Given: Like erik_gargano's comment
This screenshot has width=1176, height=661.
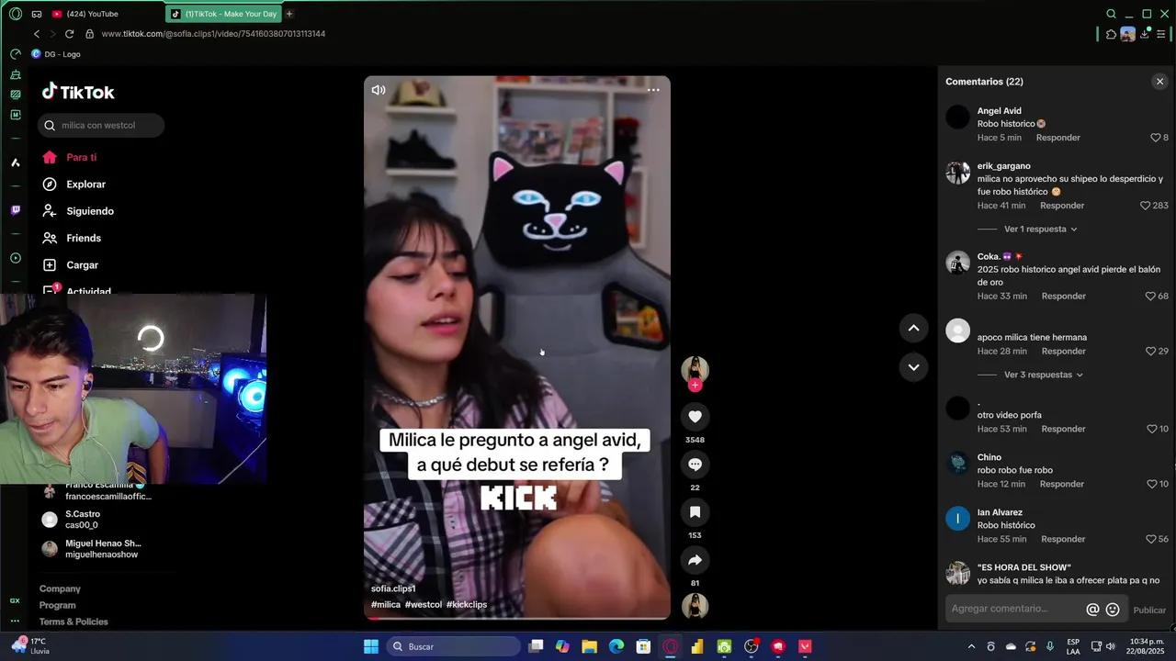Looking at the screenshot, I should pyautogui.click(x=1145, y=206).
